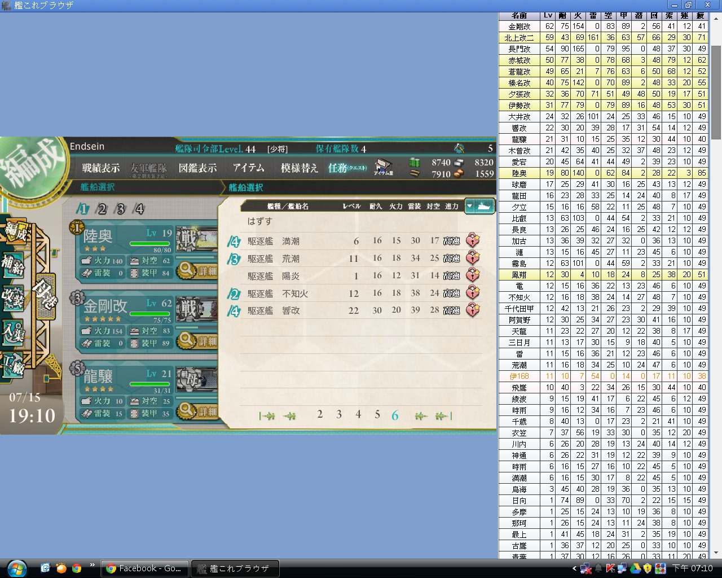
Task: Go to ship list page 3
Action: coord(339,415)
